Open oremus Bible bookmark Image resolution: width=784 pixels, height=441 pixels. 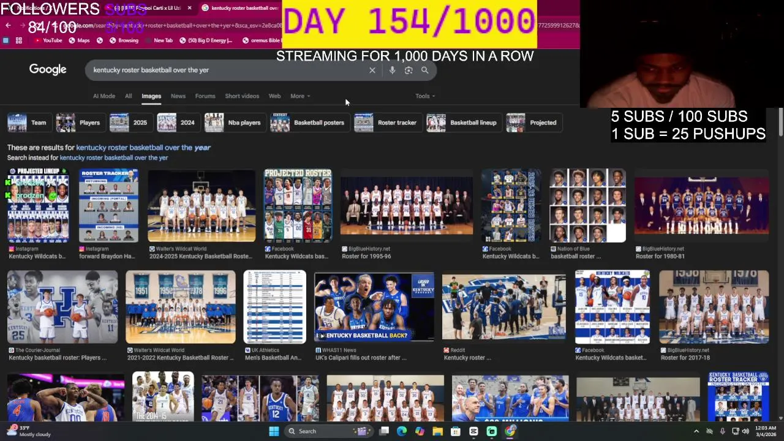[x=262, y=40]
